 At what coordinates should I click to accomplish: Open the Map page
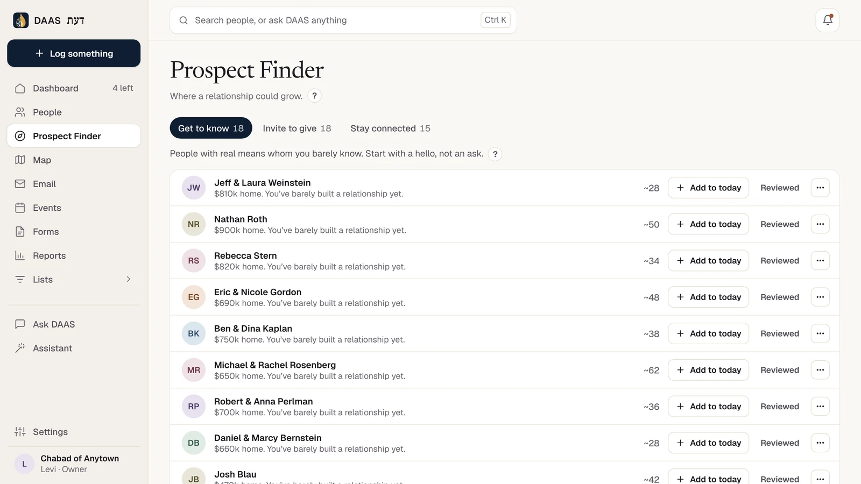[x=74, y=160]
